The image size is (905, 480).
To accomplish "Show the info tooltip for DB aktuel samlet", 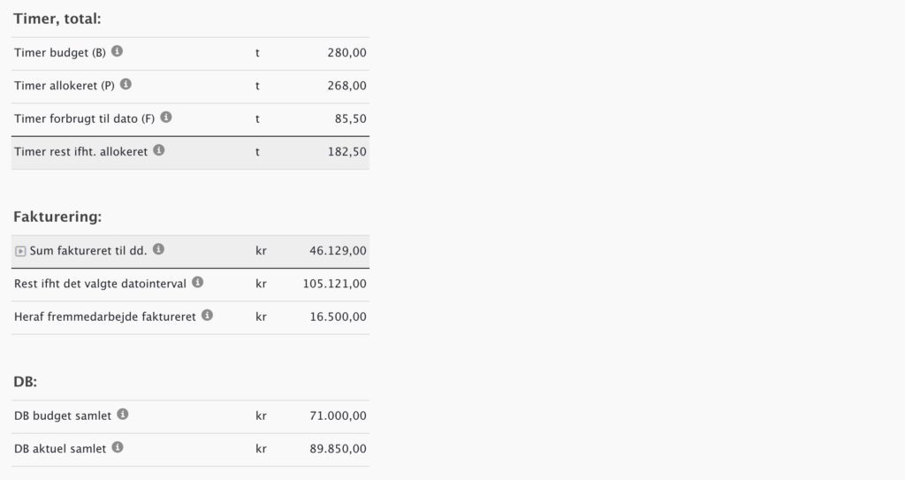I will (118, 447).
